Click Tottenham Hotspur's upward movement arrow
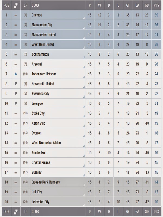 [16, 74]
